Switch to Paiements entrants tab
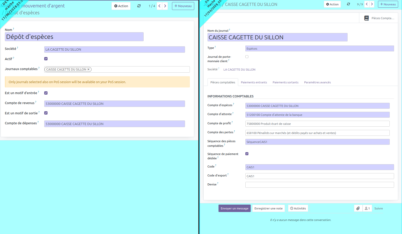Viewport: 402px width, 234px height. pyautogui.click(x=254, y=82)
